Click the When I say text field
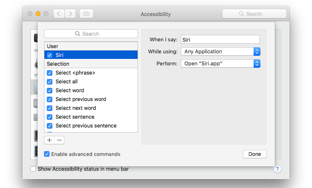This screenshot has height=188, width=312. click(220, 39)
